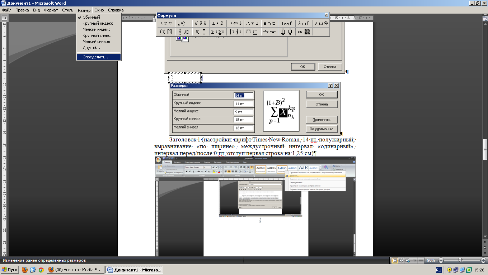
Task: Click the yellow shield tray icon
Action: [449, 270]
